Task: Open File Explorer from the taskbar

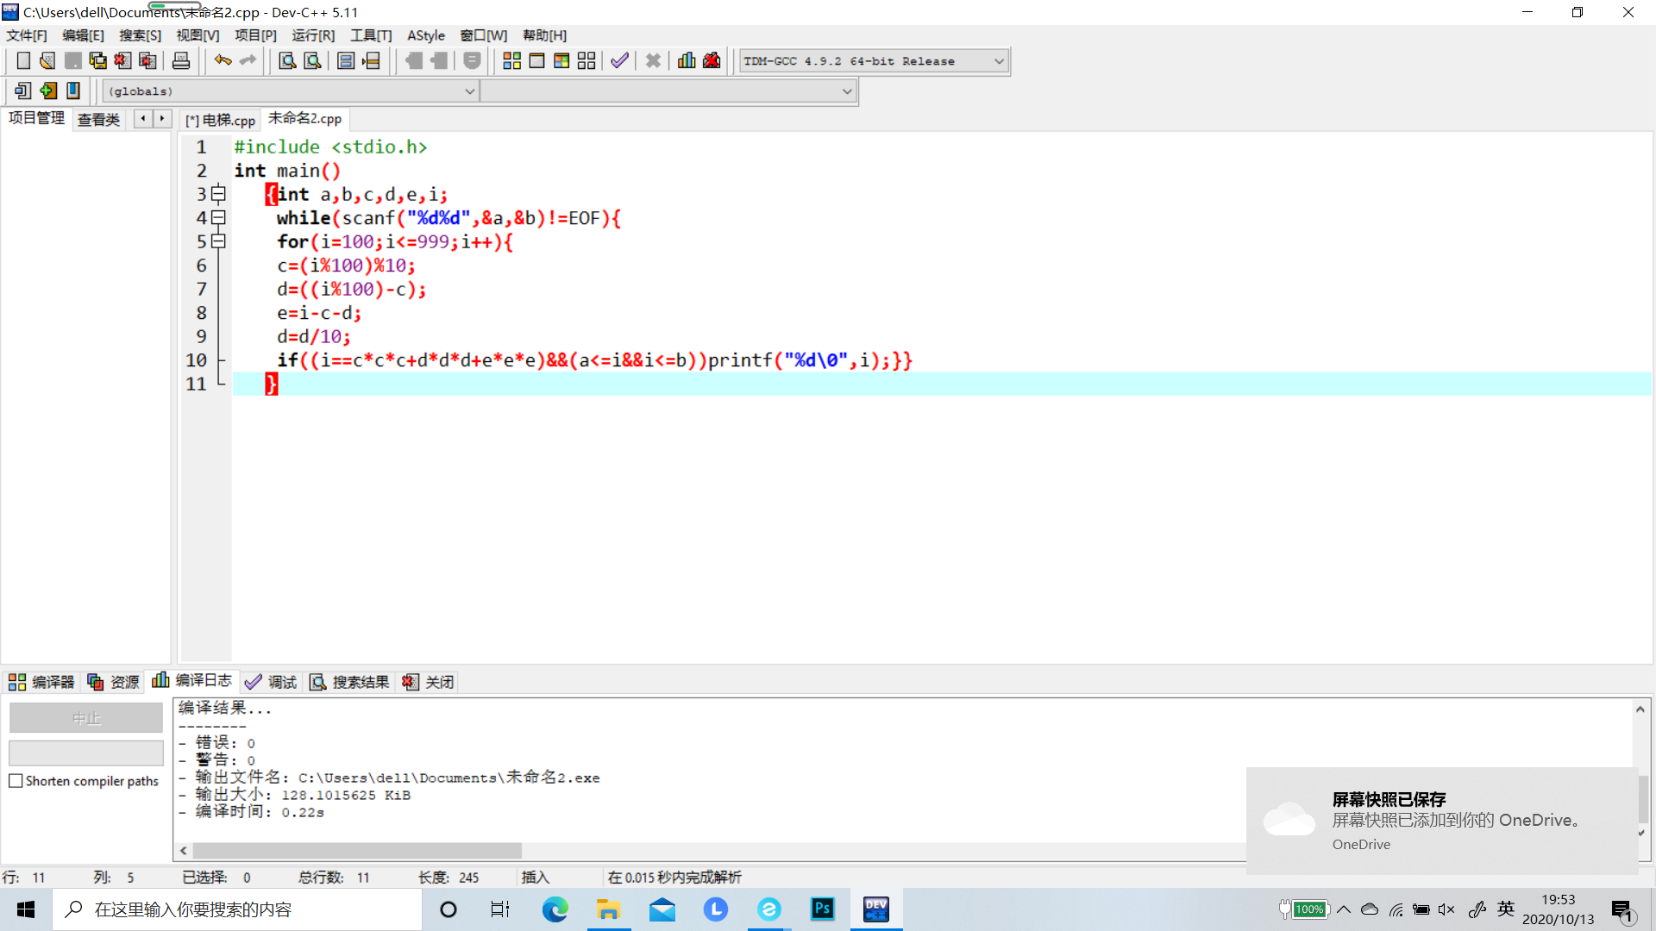Action: (x=608, y=909)
